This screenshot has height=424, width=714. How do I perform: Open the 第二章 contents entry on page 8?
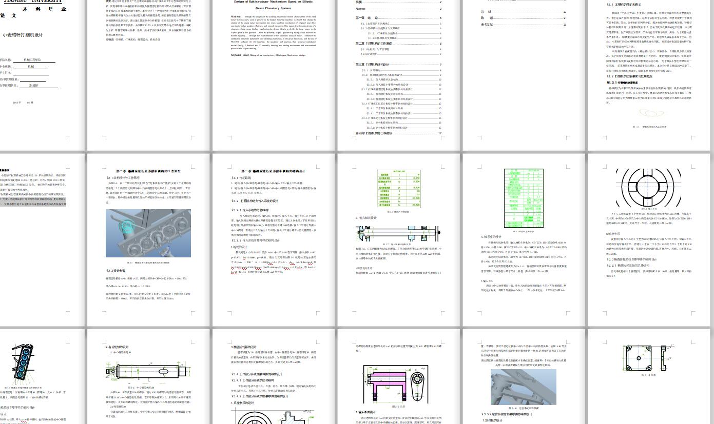[398, 44]
